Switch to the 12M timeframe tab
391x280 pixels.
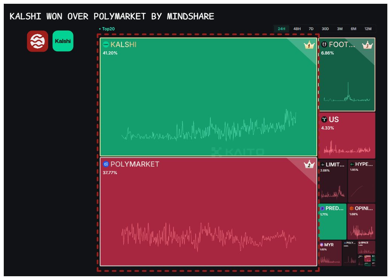(x=368, y=29)
